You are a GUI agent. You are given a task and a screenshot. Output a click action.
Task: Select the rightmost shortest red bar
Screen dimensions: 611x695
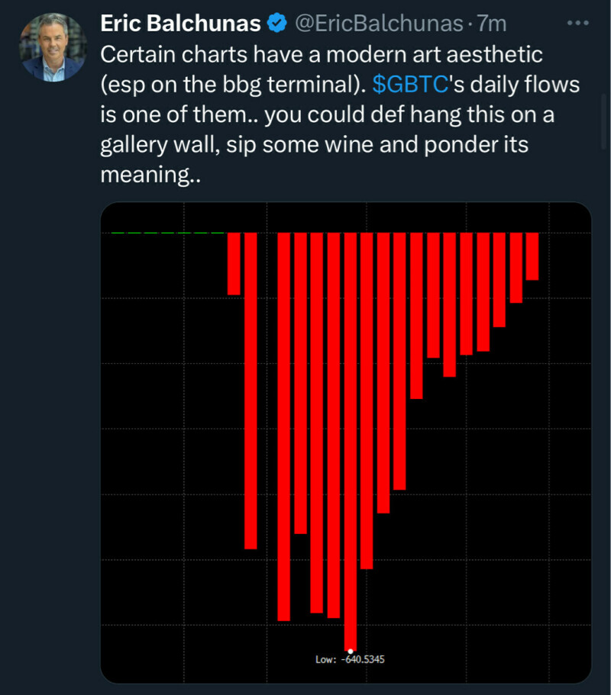pyautogui.click(x=532, y=256)
